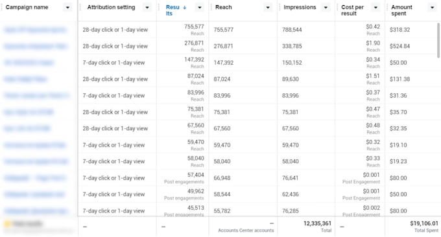Click total impressions 12,335,361
This screenshot has height=237, width=441.
[317, 223]
